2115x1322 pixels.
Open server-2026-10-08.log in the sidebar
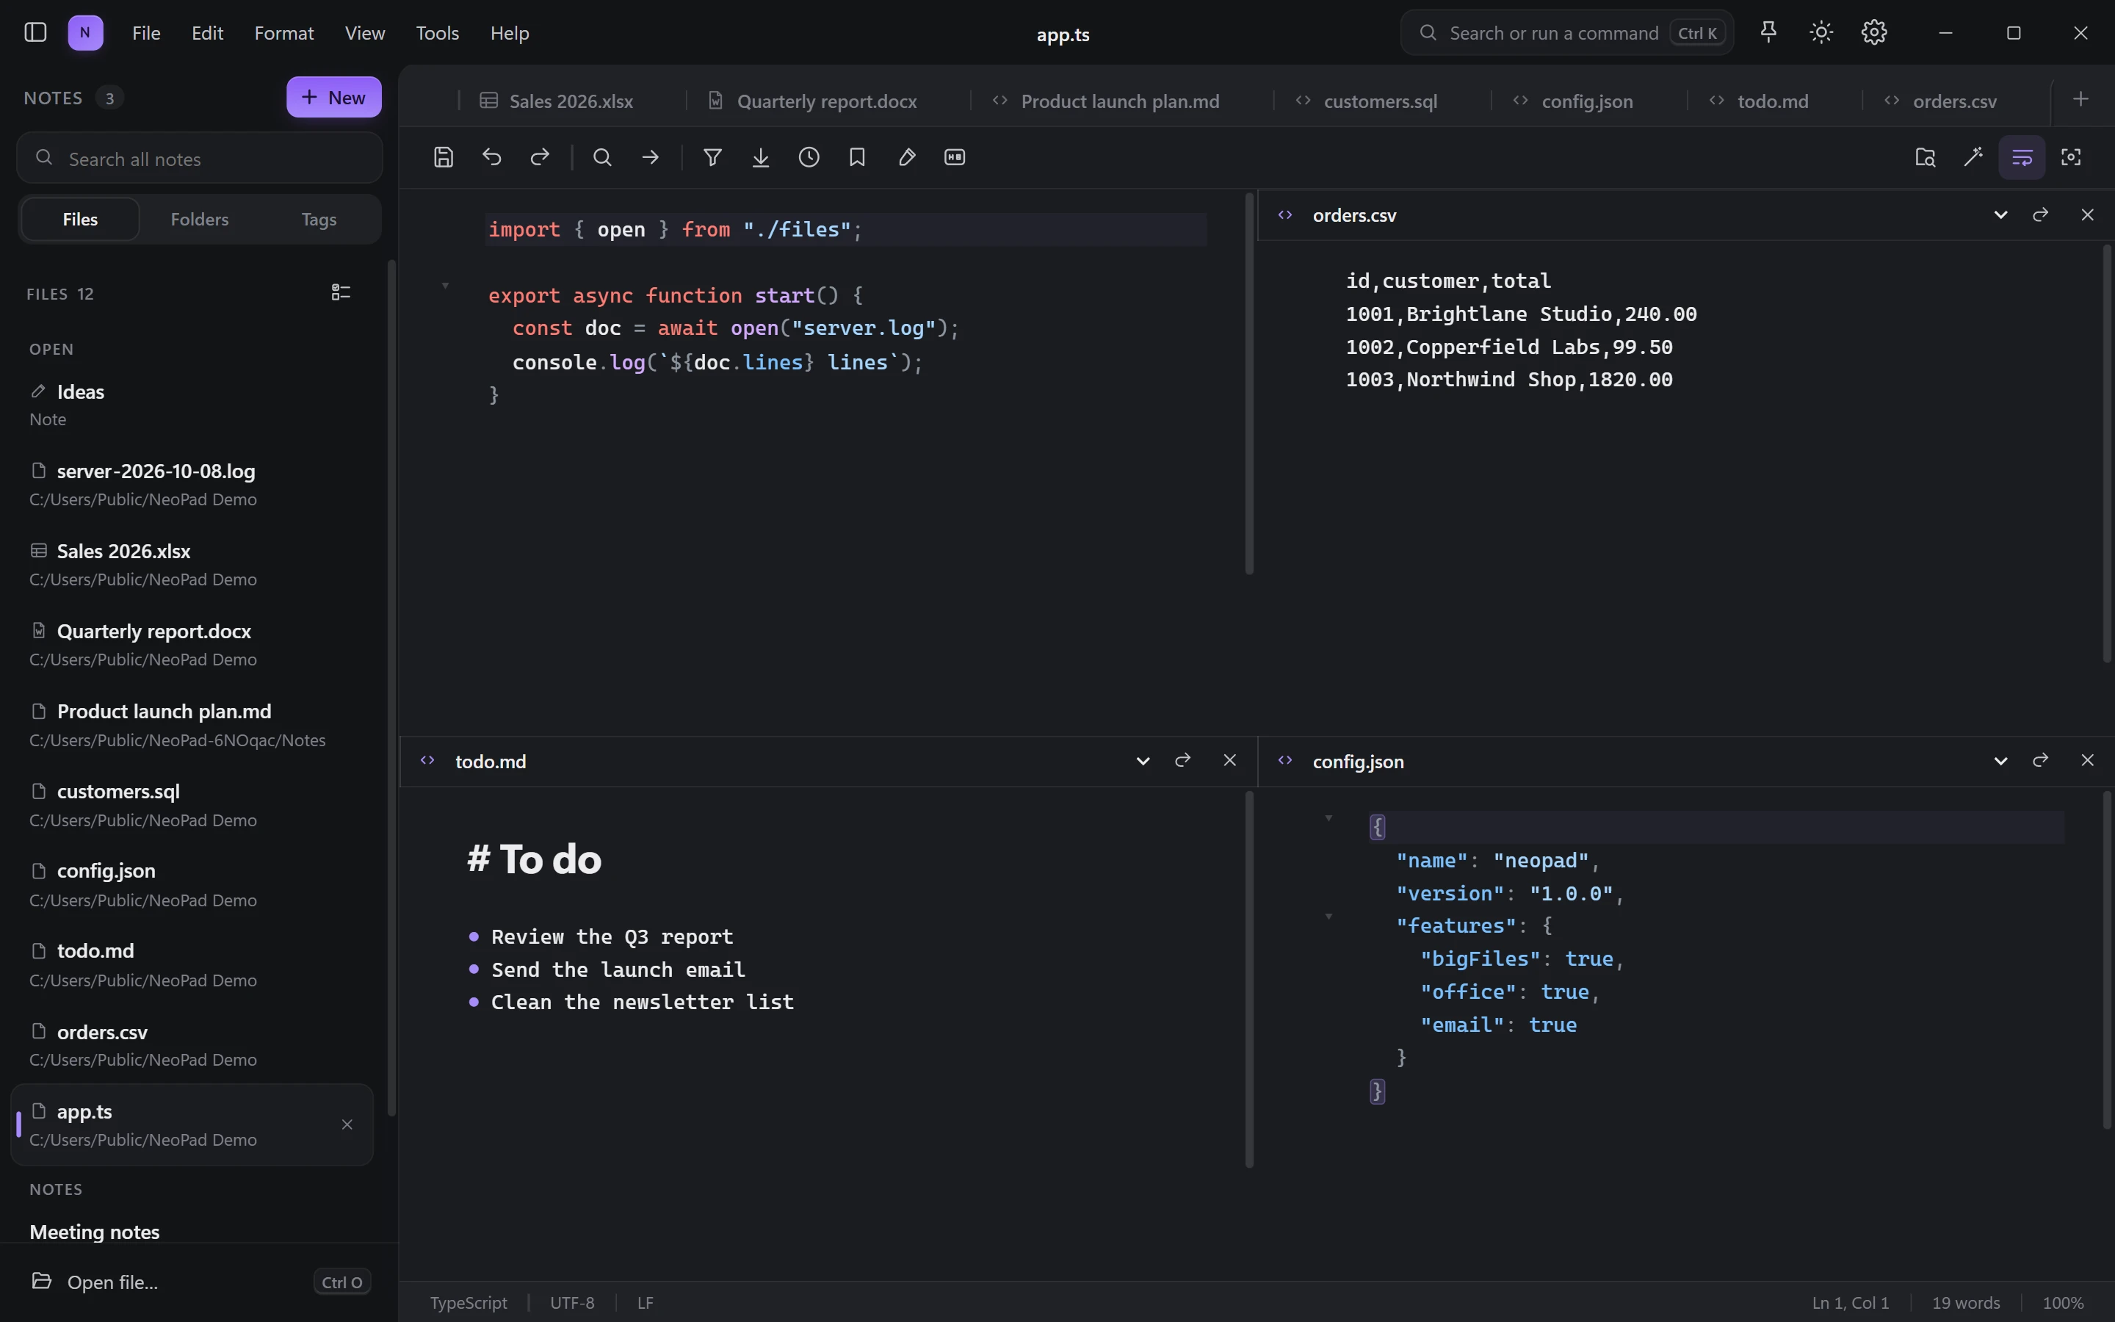(192, 485)
